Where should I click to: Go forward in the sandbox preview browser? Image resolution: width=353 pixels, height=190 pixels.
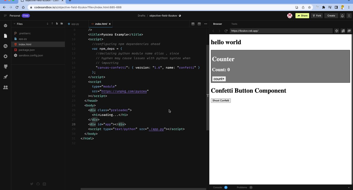[x=219, y=31]
